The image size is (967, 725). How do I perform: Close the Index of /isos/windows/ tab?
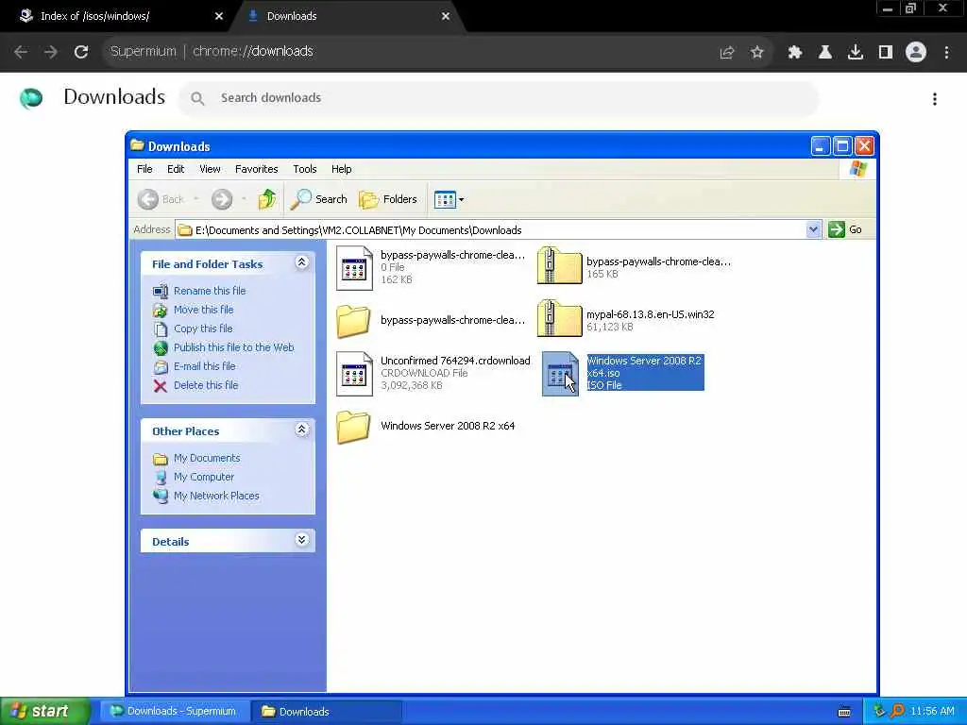219,17
